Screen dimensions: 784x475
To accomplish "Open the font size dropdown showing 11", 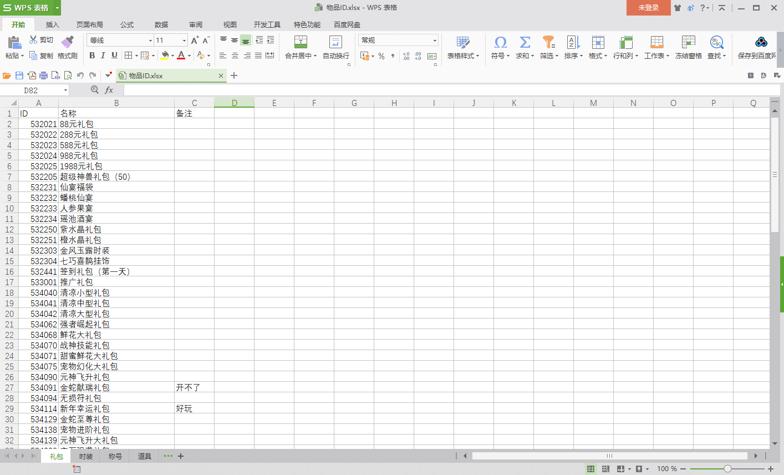I will coord(184,41).
